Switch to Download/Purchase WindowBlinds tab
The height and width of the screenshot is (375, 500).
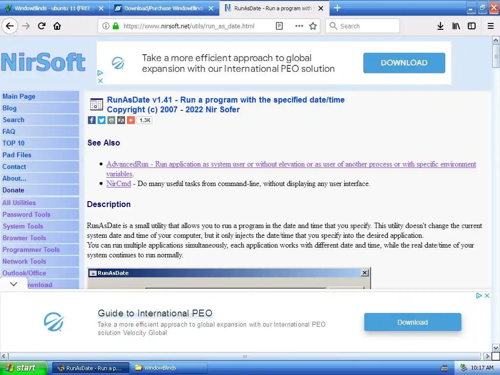pyautogui.click(x=164, y=8)
